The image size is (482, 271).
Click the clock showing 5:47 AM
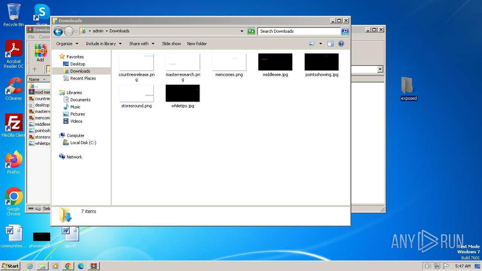click(x=463, y=266)
